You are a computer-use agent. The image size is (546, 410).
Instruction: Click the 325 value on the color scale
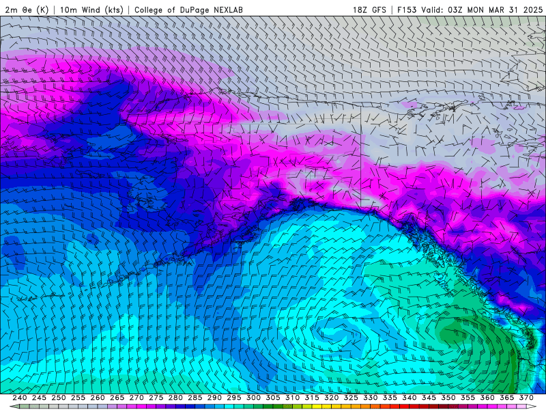tap(351, 398)
